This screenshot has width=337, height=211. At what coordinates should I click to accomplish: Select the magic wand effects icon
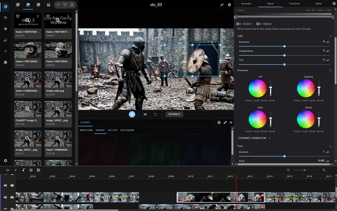tap(6, 40)
